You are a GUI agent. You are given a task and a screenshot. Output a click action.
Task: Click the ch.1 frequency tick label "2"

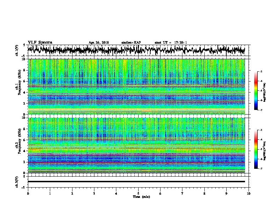(25, 103)
